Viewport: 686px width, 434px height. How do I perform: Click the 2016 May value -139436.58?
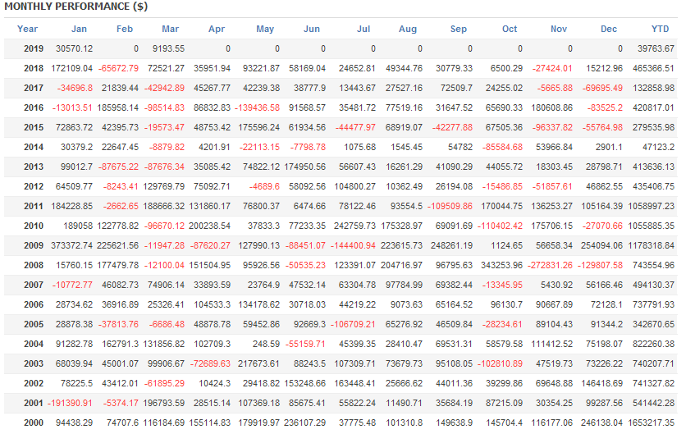click(258, 107)
